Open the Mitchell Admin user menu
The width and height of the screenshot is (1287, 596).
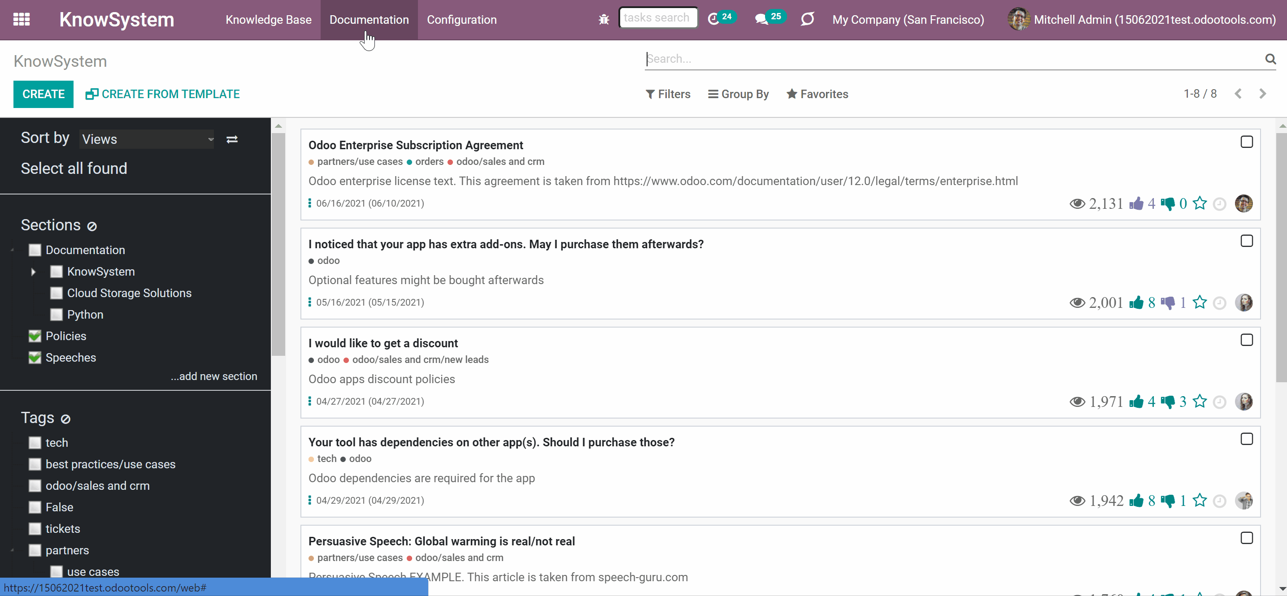[1142, 19]
